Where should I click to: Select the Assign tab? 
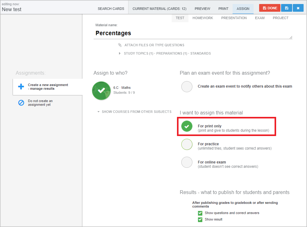click(243, 9)
